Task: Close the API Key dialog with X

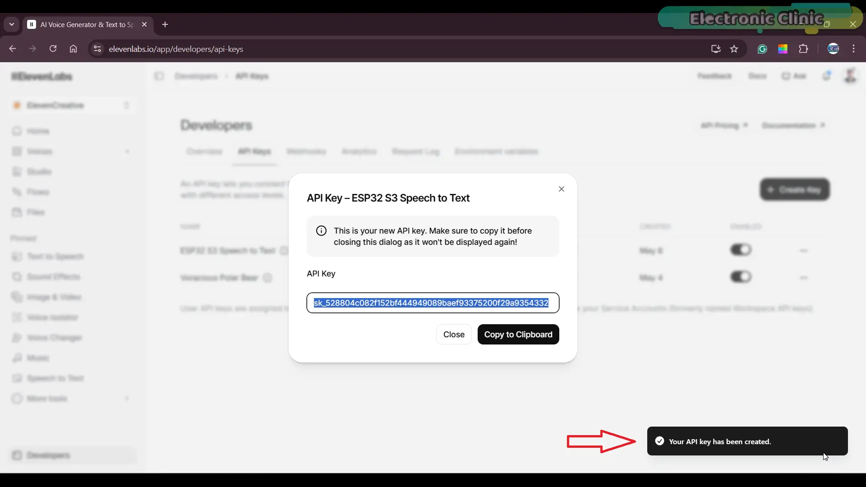Action: pos(562,189)
